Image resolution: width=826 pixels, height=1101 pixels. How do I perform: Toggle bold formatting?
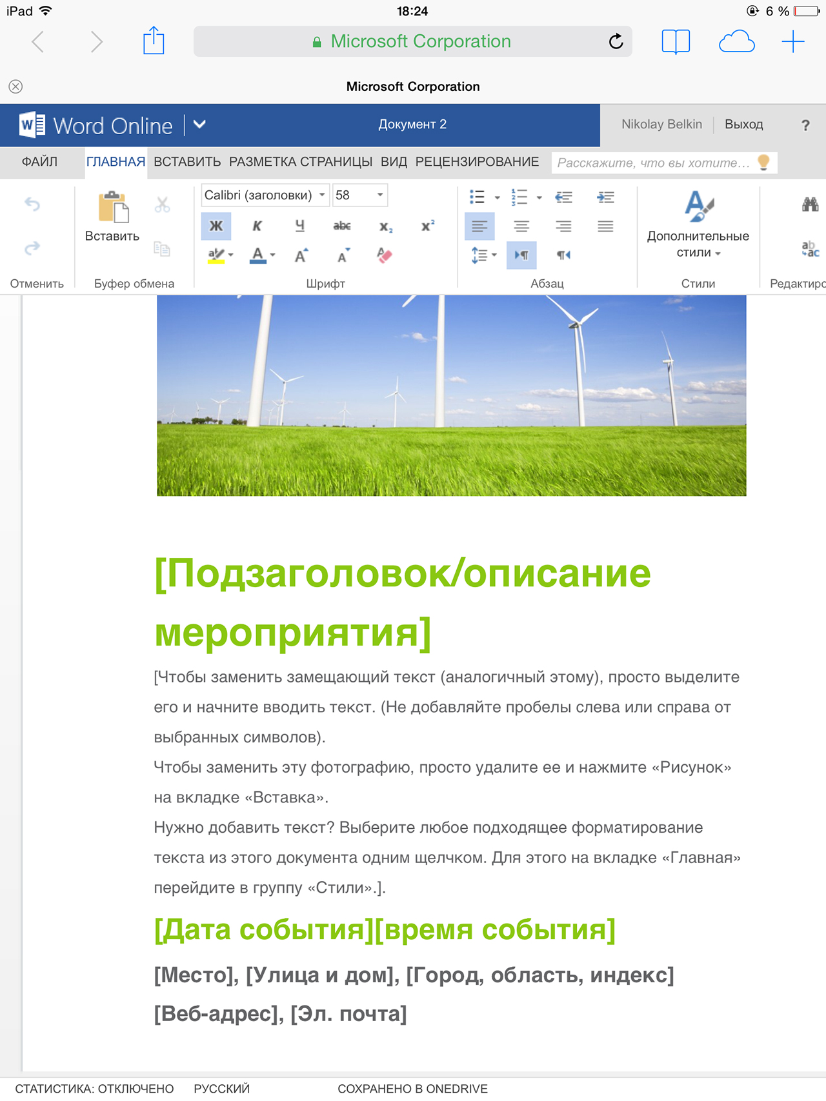click(x=216, y=226)
